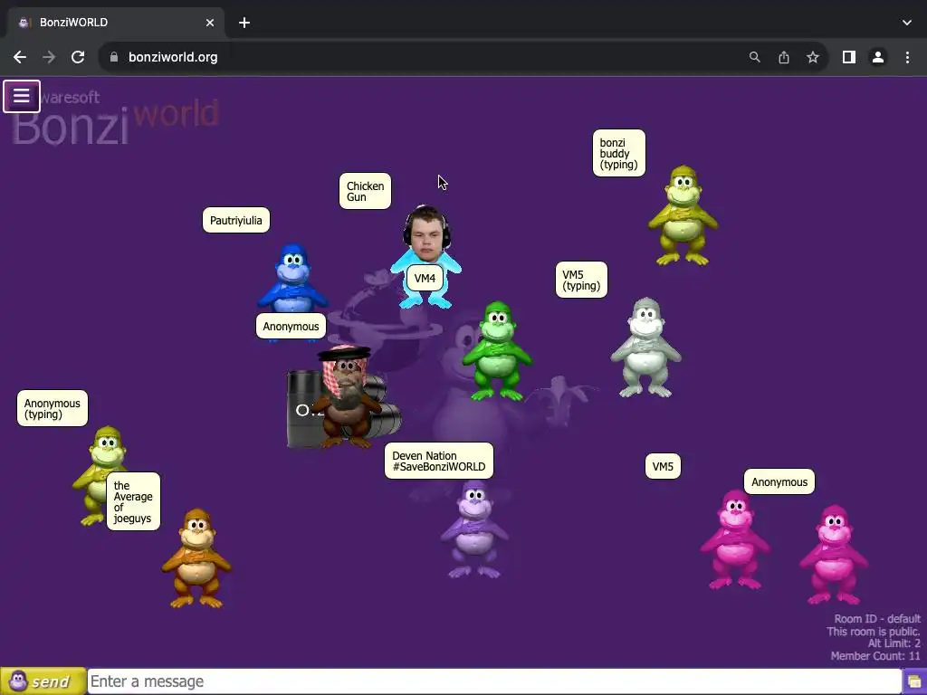
Task: Select the green Bonzi character
Action: (x=497, y=351)
